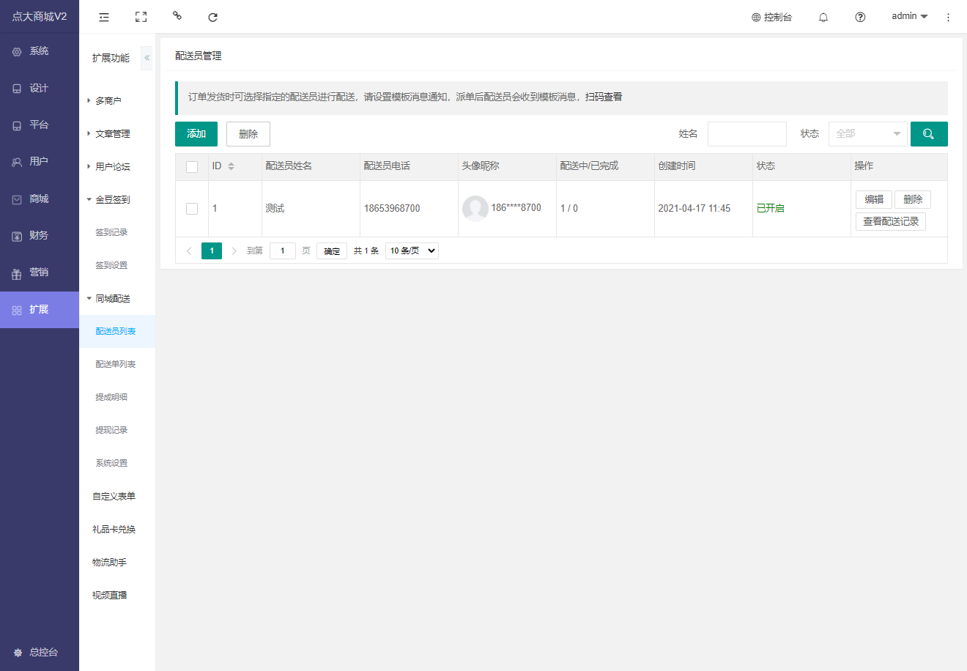Screen dimensions: 967x671
Task: Click the current page 1 pagination button
Action: click(x=212, y=251)
